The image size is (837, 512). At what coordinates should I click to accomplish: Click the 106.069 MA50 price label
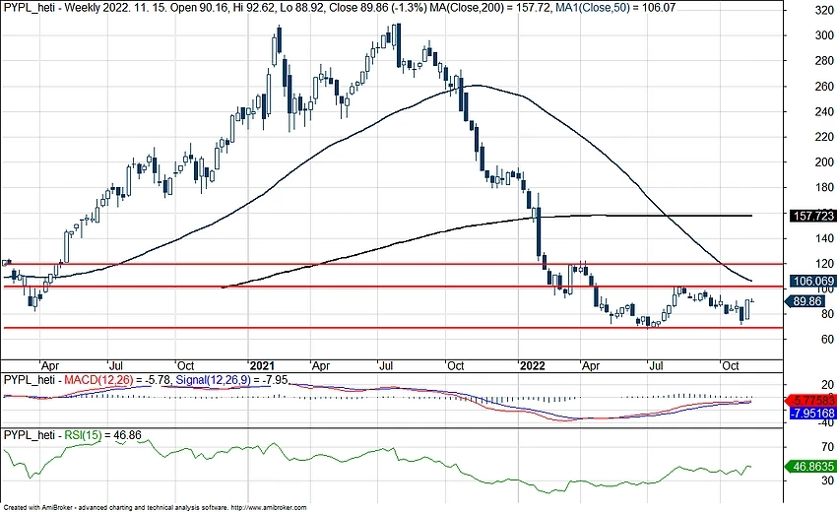coord(812,281)
